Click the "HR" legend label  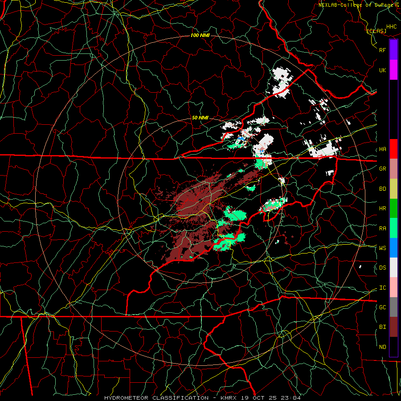point(382,209)
